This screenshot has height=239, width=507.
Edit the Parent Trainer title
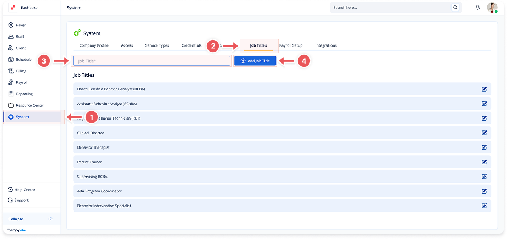(484, 162)
